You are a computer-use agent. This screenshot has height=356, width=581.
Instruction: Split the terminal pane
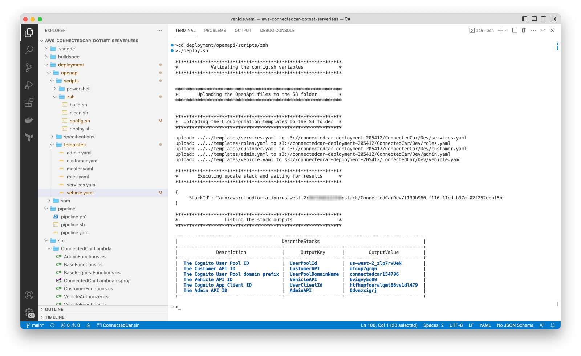[515, 31]
